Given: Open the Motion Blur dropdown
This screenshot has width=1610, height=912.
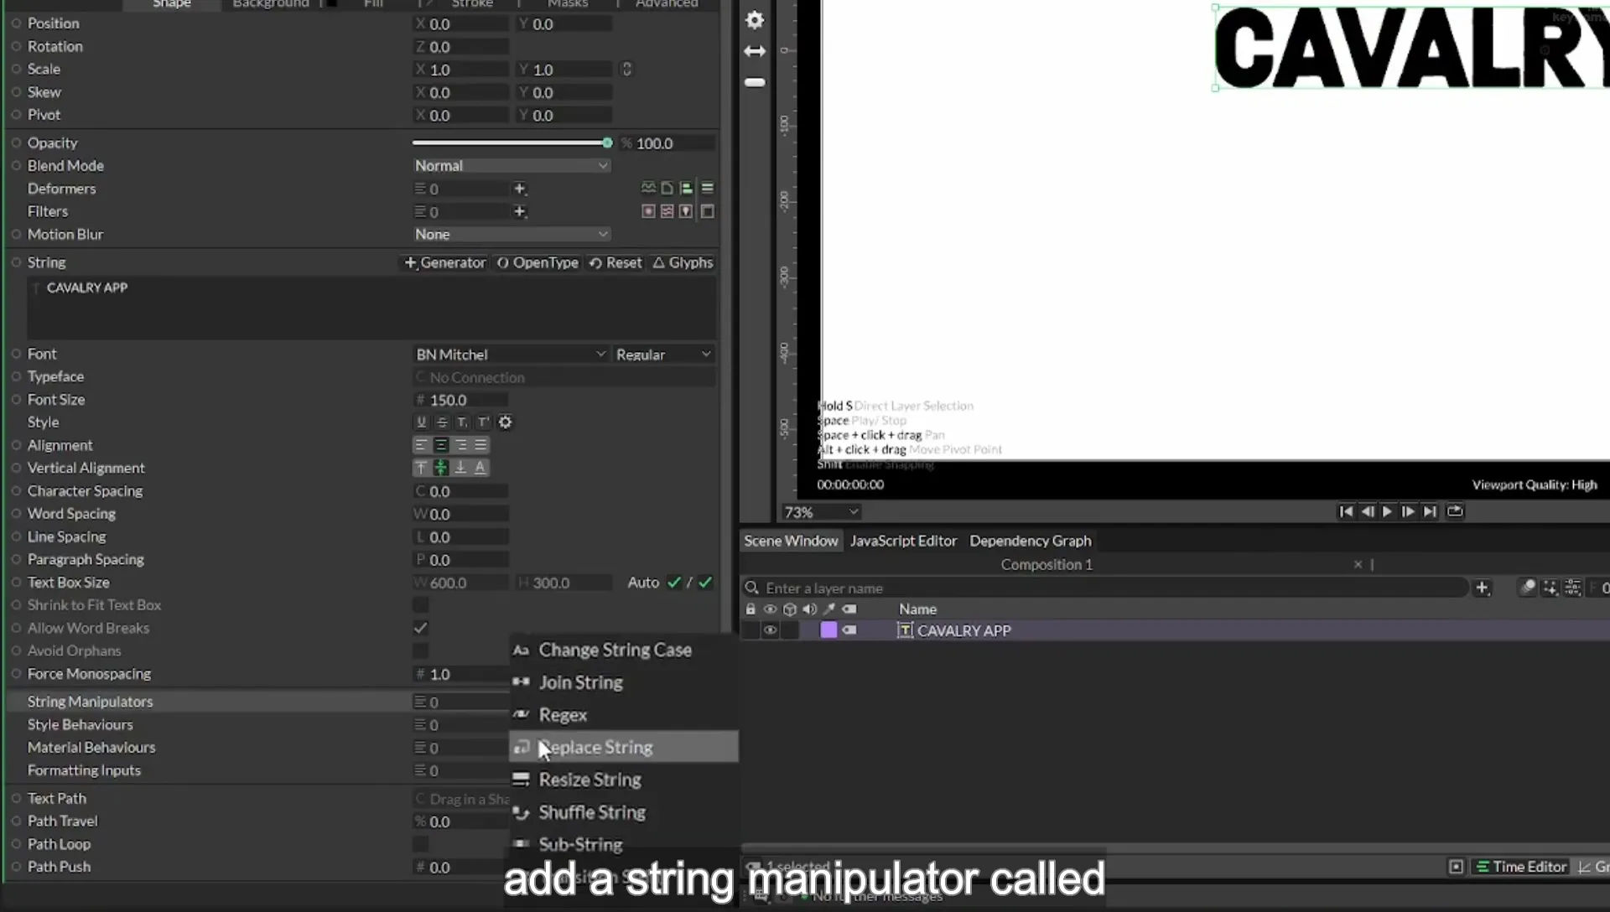Looking at the screenshot, I should 512,235.
